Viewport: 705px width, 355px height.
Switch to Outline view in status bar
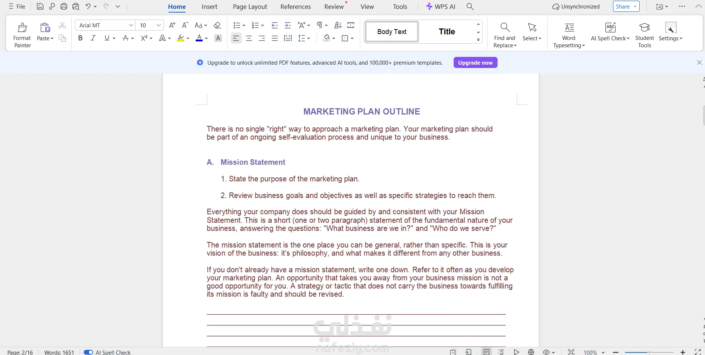pyautogui.click(x=501, y=352)
